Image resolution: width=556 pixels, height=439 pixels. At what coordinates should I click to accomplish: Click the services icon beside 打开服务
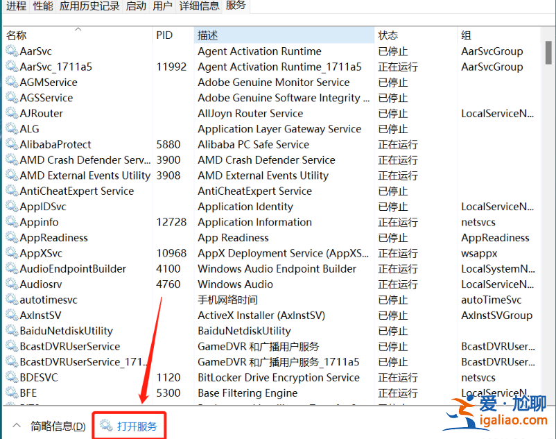pos(106,426)
